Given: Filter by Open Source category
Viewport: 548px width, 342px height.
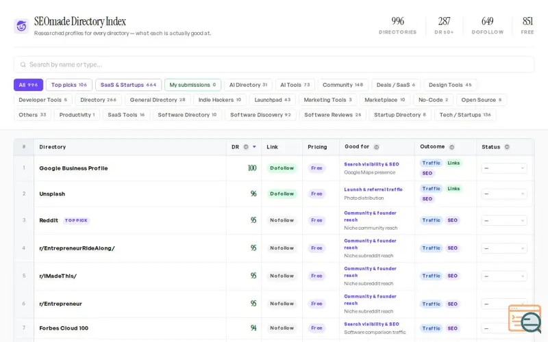Looking at the screenshot, I should (482, 100).
